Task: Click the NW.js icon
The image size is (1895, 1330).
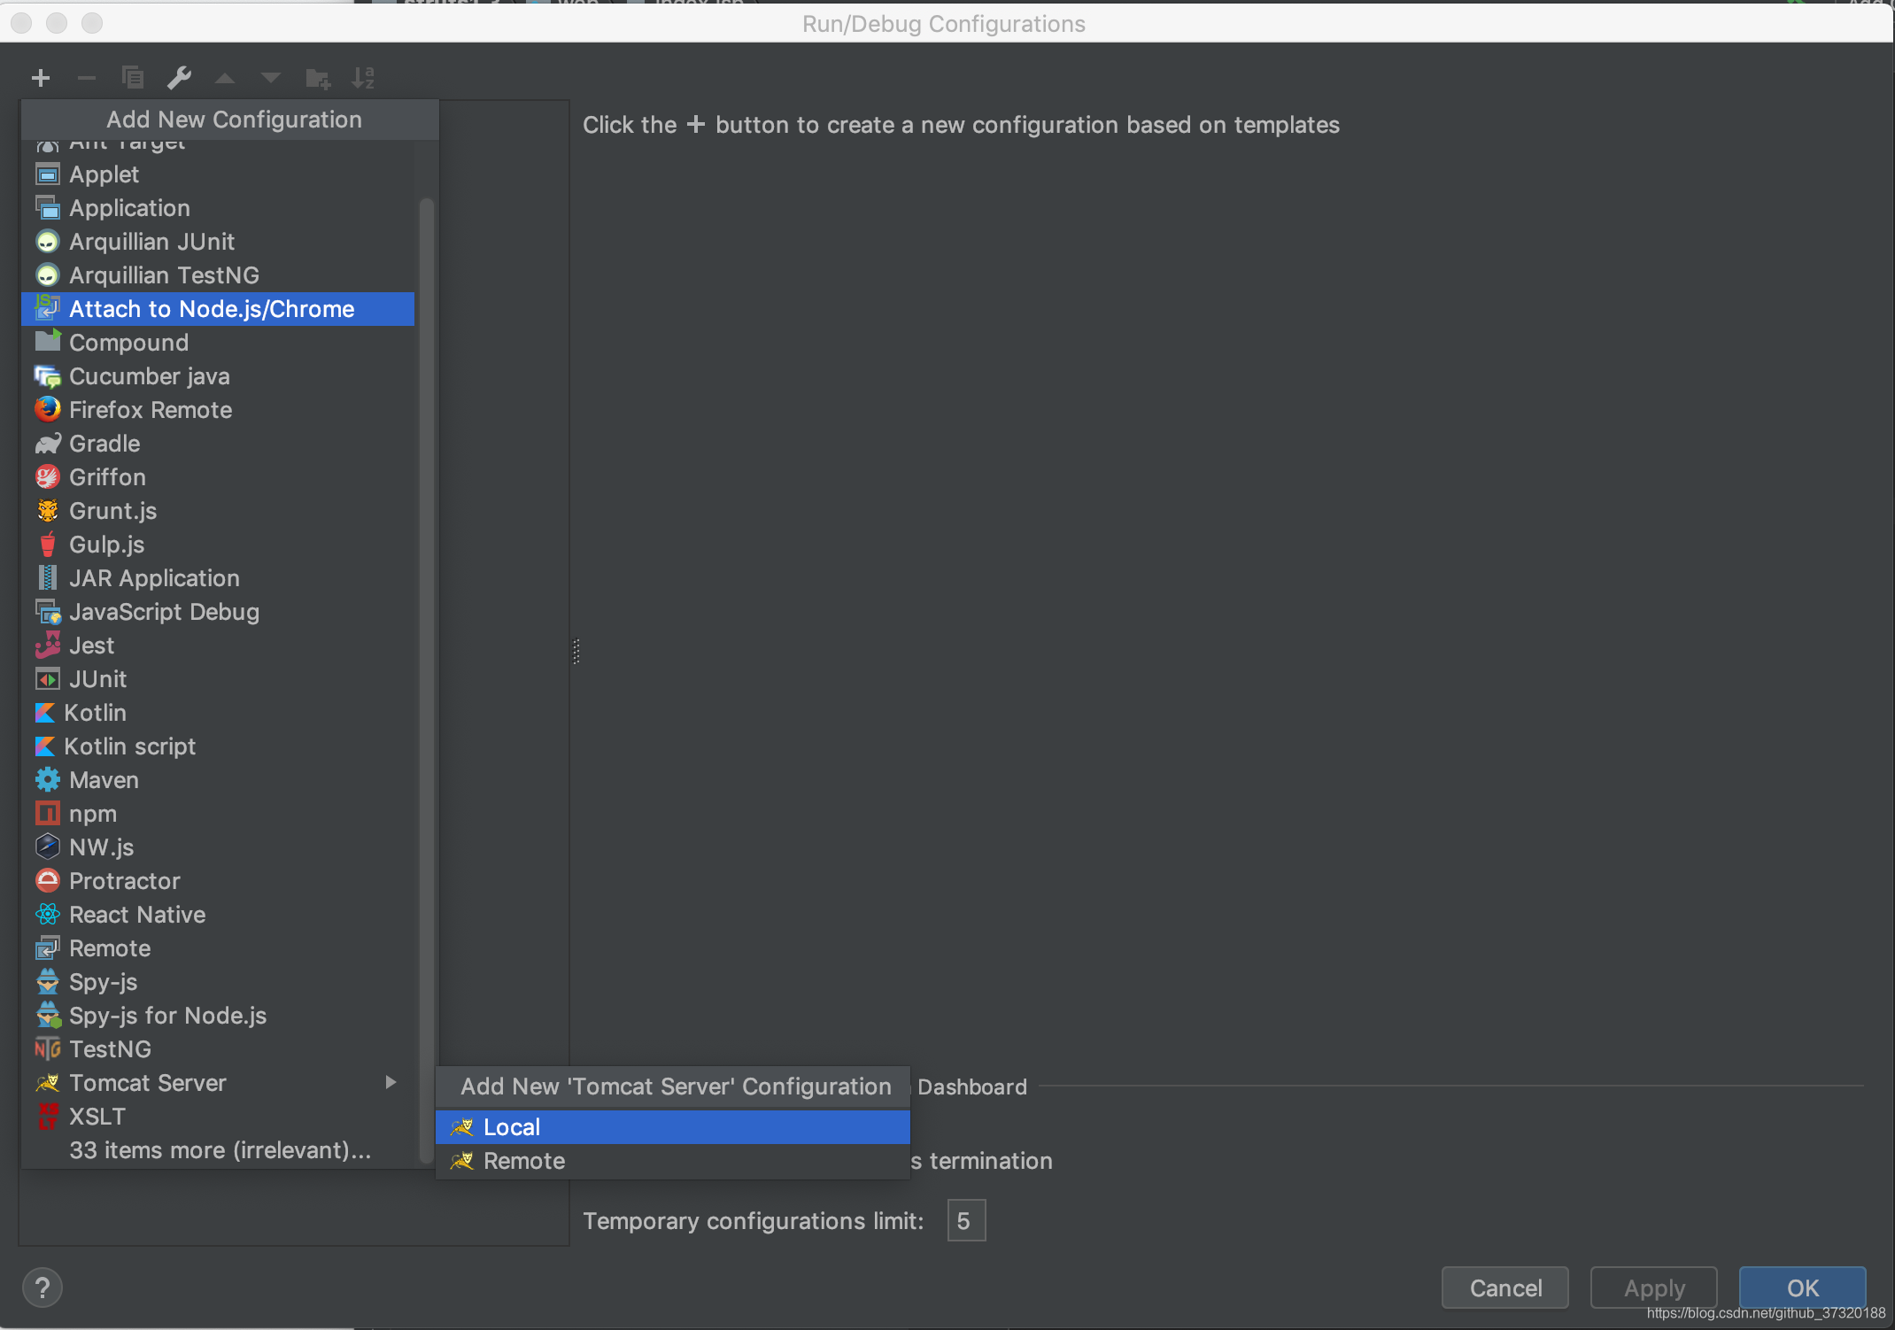Action: pyautogui.click(x=48, y=847)
